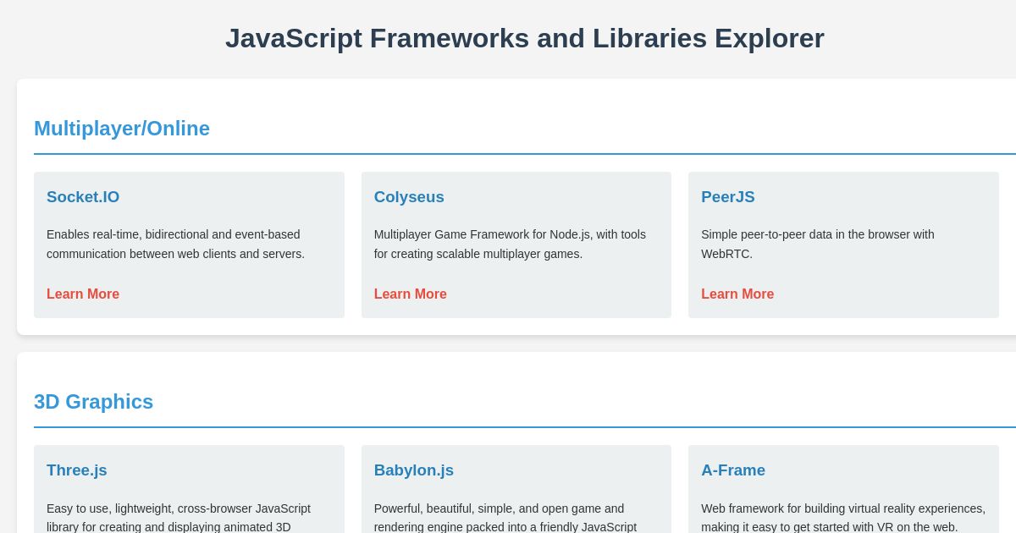Select the Socket.IO card title
1016x533 pixels.
pos(83,197)
